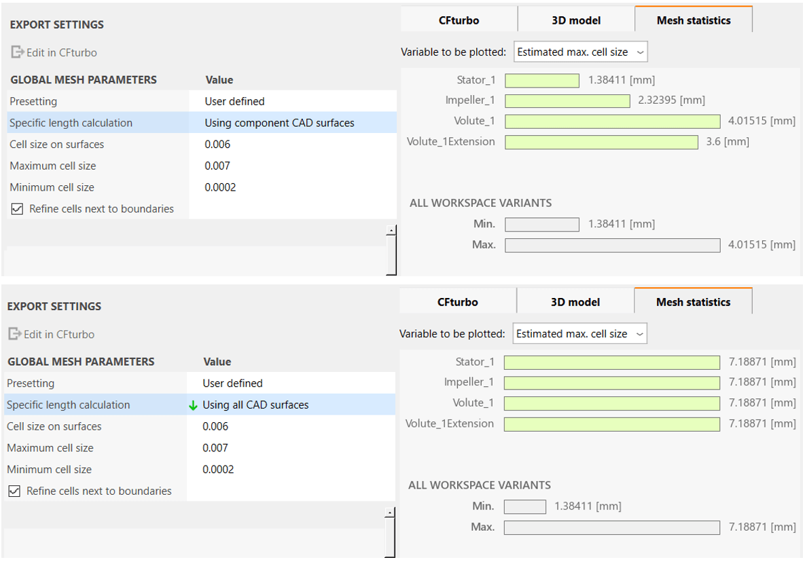
Task: Click the upper Max. bar showing 4.01515 mm
Action: 613,245
